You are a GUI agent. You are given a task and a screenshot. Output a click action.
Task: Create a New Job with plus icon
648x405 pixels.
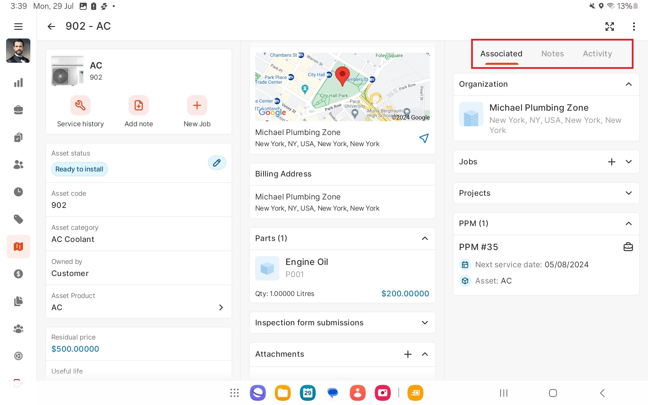[x=197, y=105]
